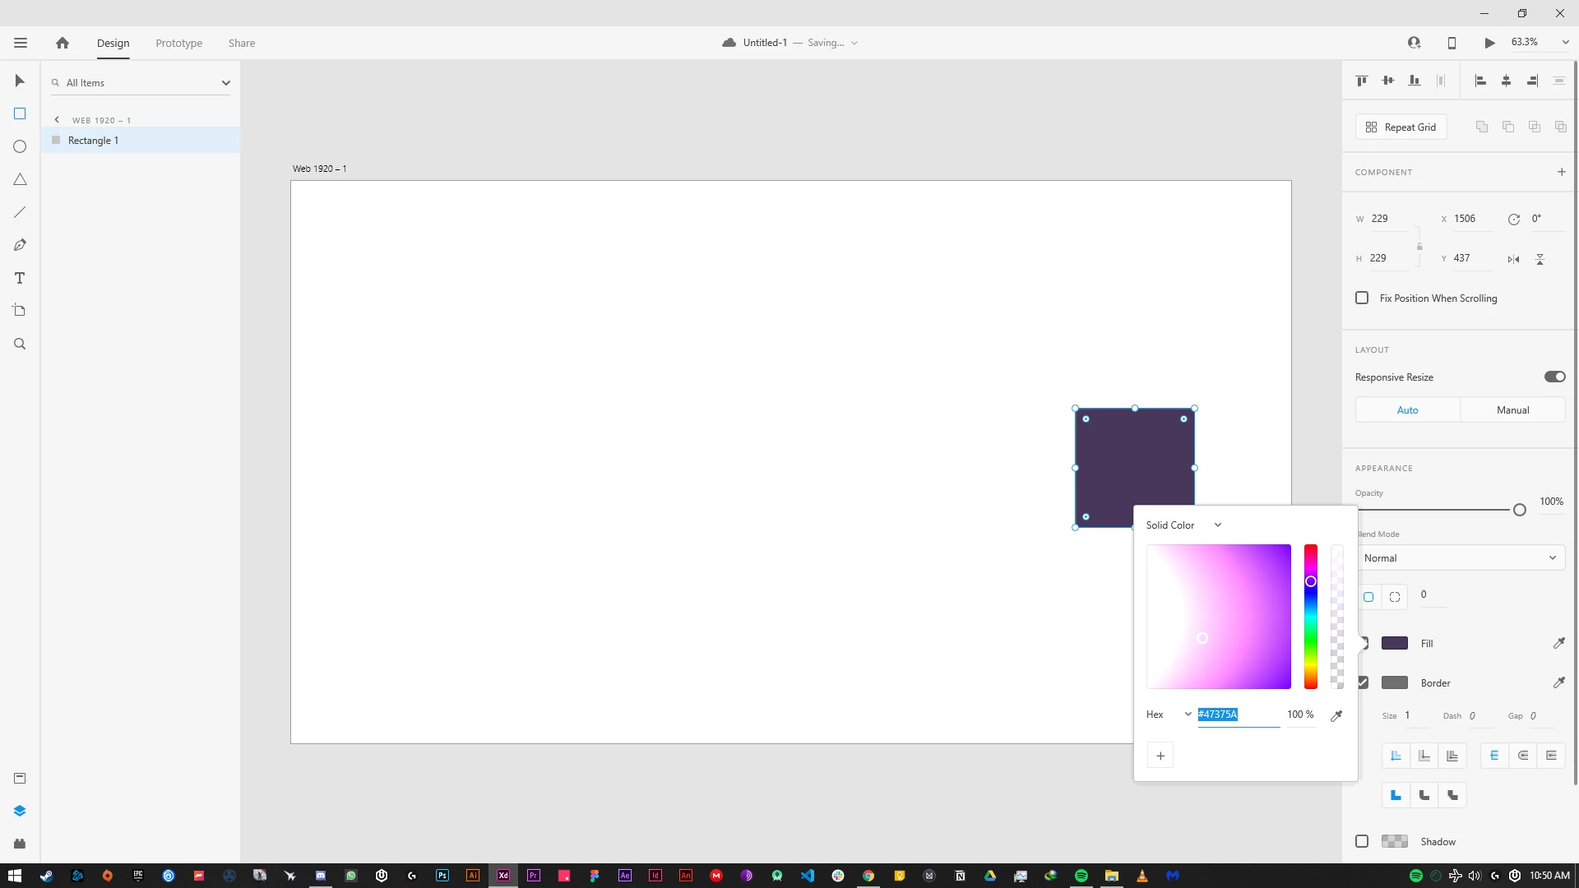Screen dimensions: 1579x888
Task: Click the Desktop Preview play button
Action: click(1489, 43)
